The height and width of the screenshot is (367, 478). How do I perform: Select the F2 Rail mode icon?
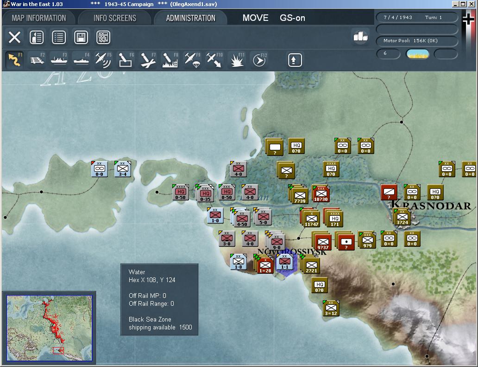coord(37,59)
